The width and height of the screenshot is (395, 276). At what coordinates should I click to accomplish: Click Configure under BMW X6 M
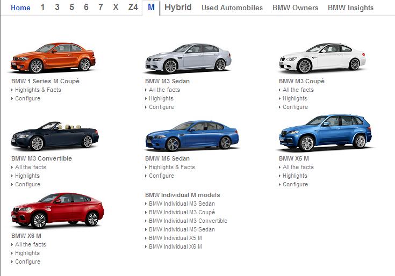click(x=27, y=262)
